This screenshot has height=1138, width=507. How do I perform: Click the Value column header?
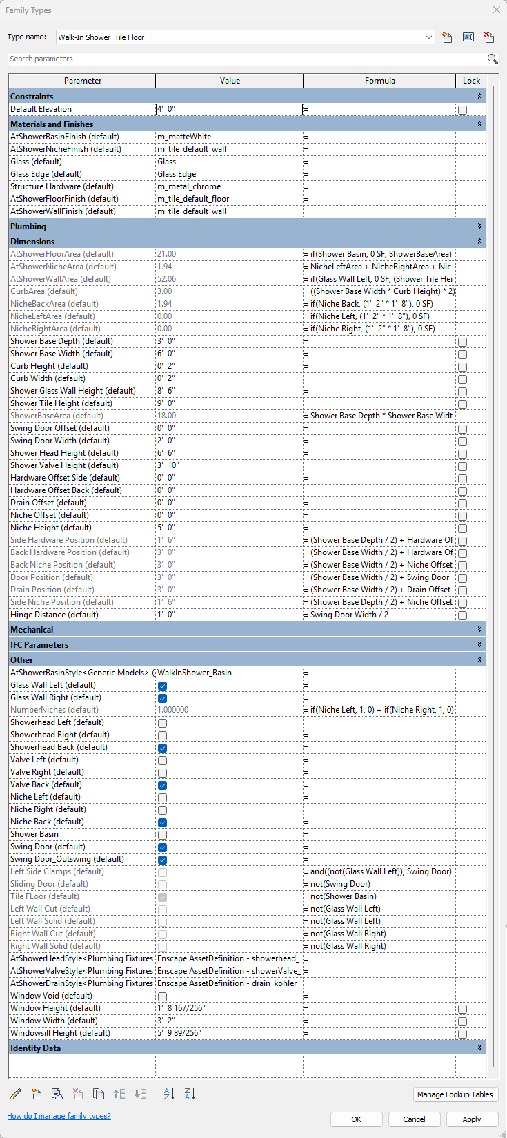(230, 81)
